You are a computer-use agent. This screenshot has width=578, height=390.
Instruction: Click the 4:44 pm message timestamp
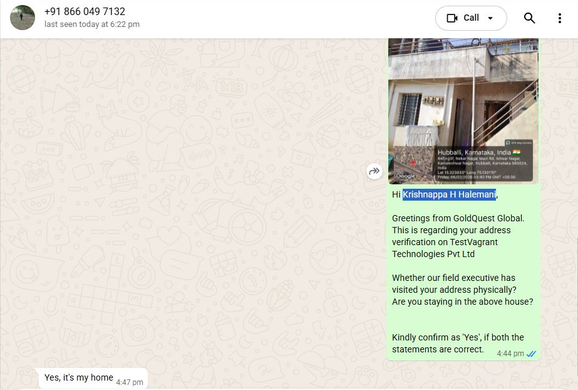click(x=510, y=354)
